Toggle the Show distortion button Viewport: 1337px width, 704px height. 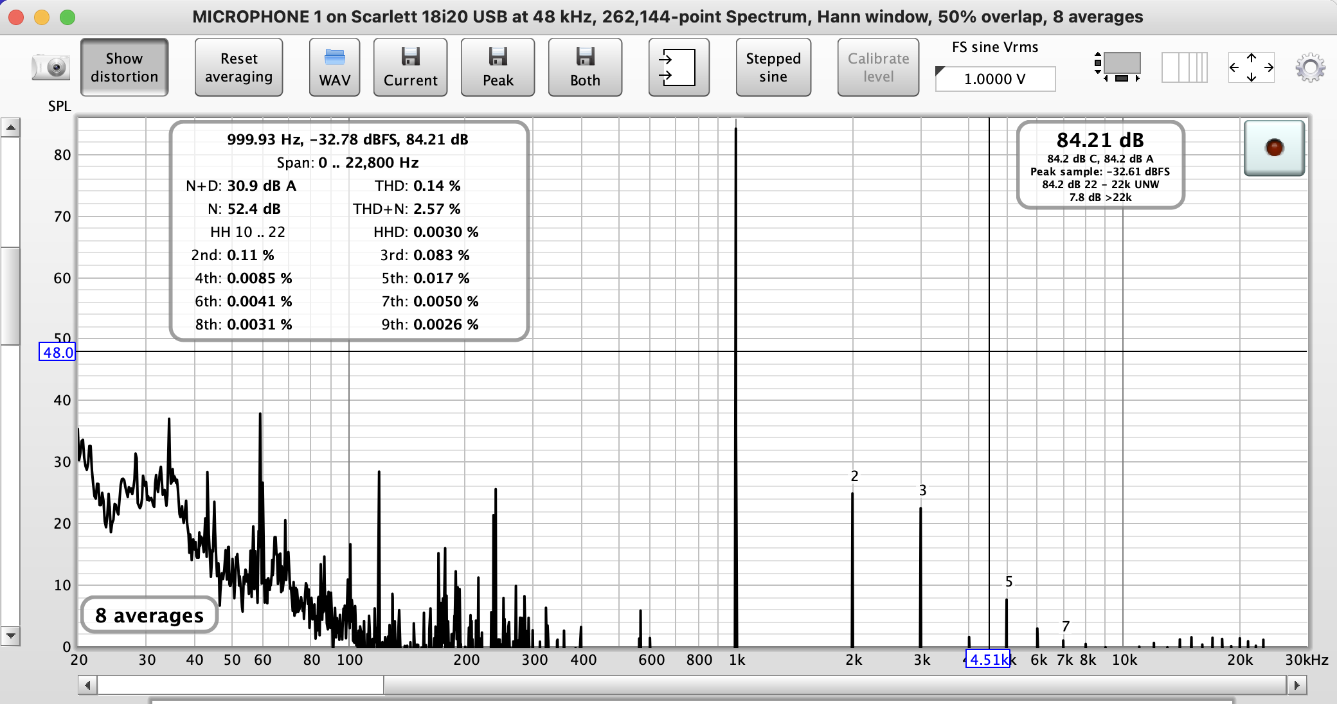(x=124, y=67)
